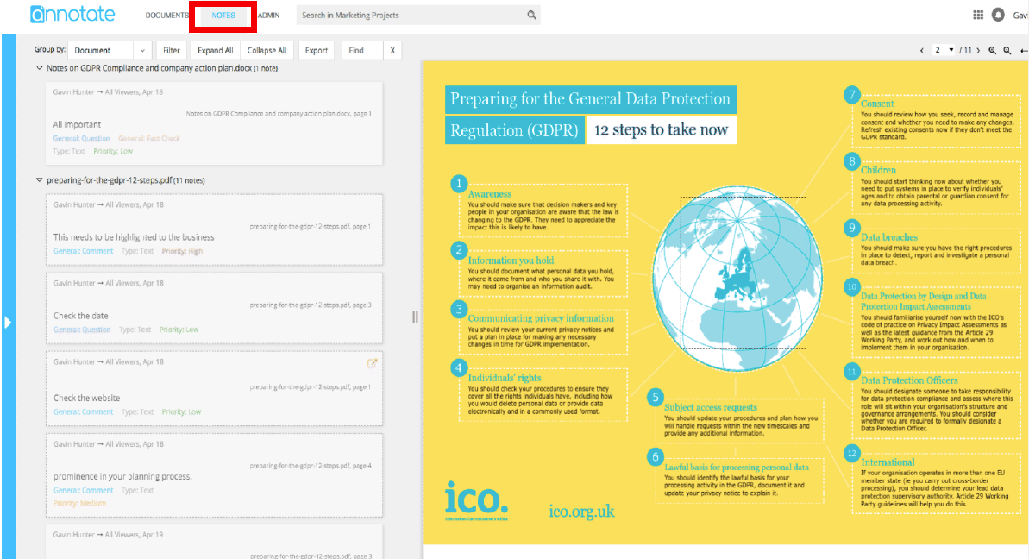This screenshot has height=559, width=1029.
Task: Click the search magnifier icon
Action: coord(531,15)
